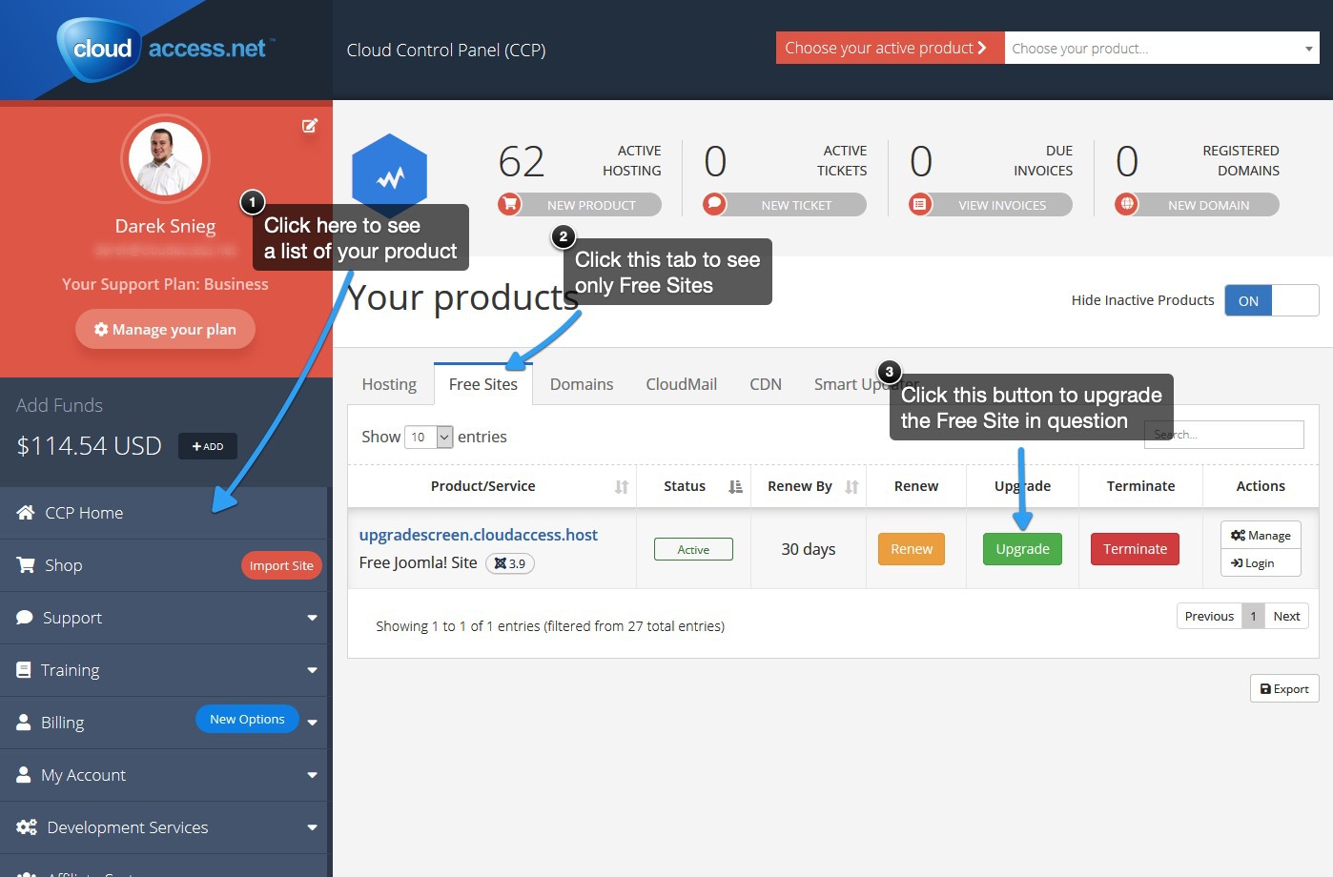This screenshot has width=1333, height=877.
Task: Sort by Product/Service column arrows
Action: [622, 487]
